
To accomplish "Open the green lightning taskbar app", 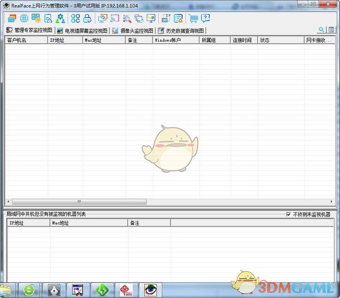I will click(102, 290).
